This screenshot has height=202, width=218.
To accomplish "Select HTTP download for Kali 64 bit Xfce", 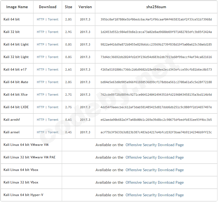I will (41, 95).
